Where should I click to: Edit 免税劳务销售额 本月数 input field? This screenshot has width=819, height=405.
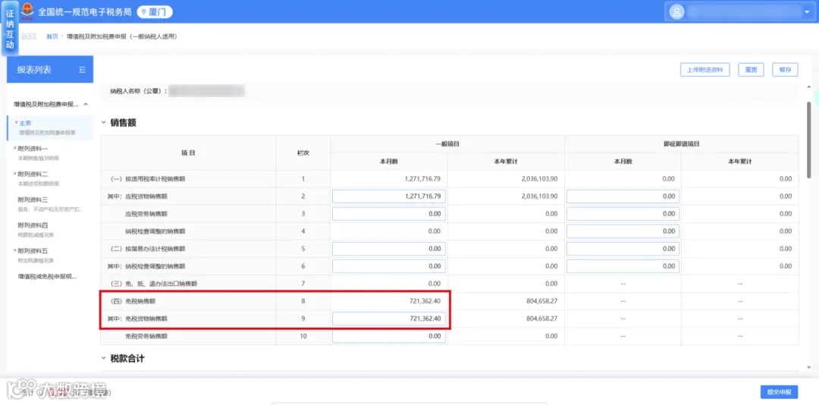tap(388, 336)
